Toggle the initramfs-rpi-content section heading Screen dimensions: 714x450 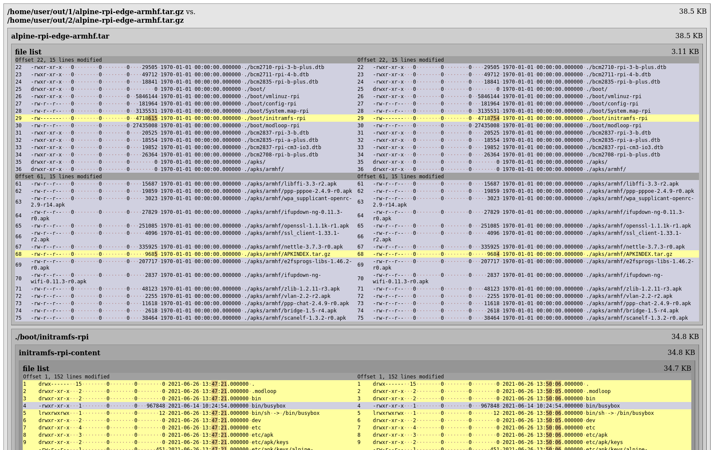[59, 353]
